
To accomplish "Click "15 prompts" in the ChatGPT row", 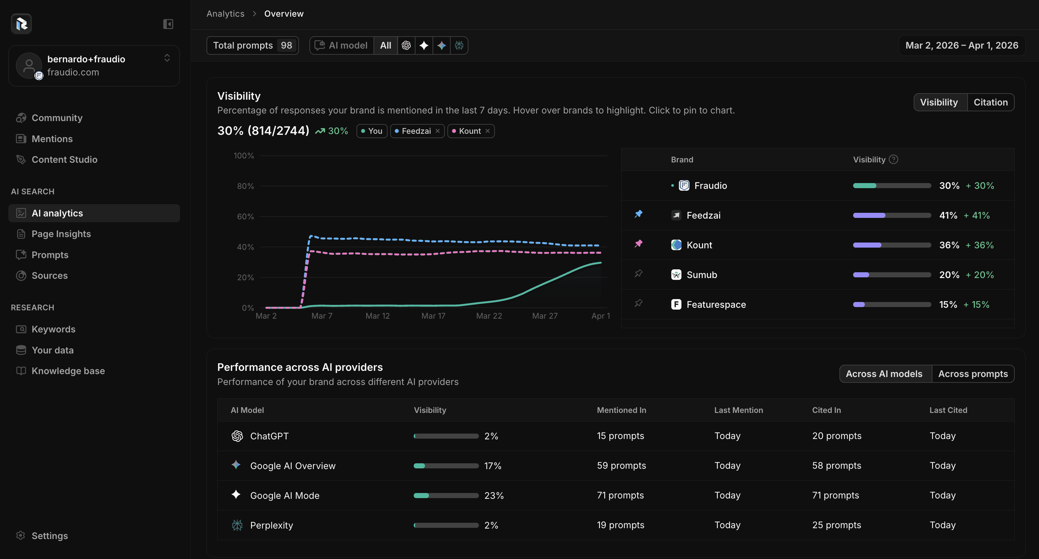I will coord(620,436).
